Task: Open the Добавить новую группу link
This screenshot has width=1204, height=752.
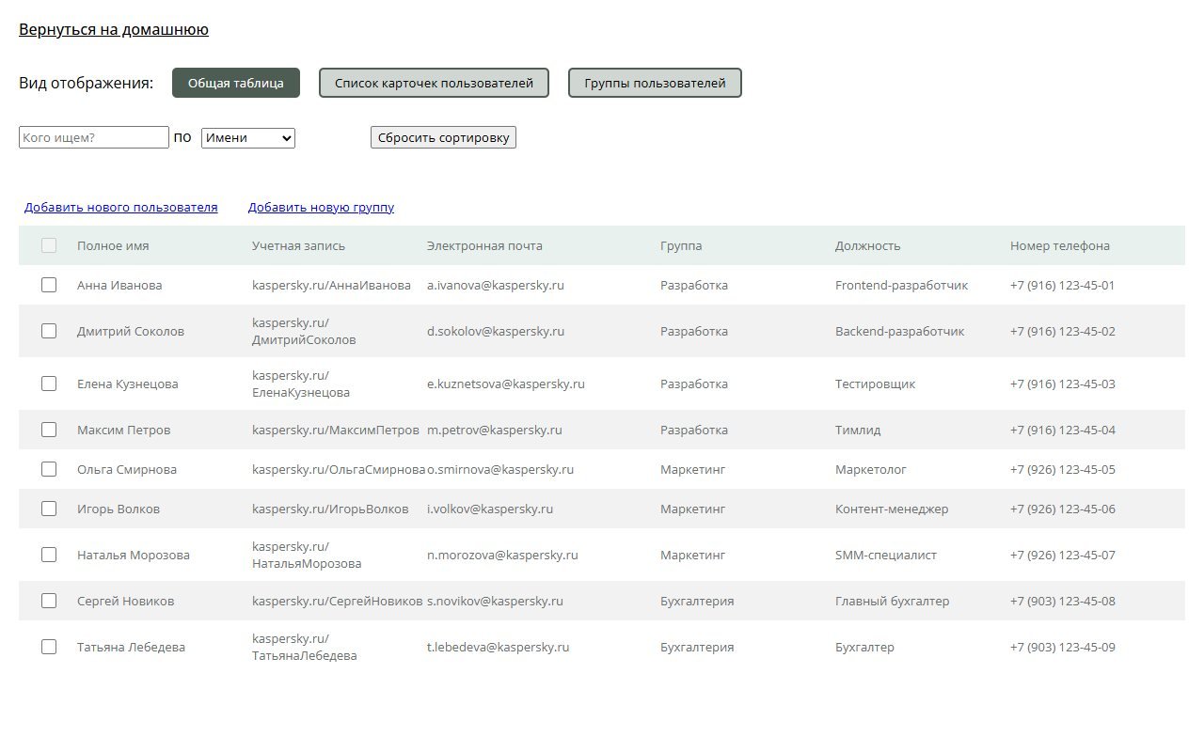Action: point(321,208)
